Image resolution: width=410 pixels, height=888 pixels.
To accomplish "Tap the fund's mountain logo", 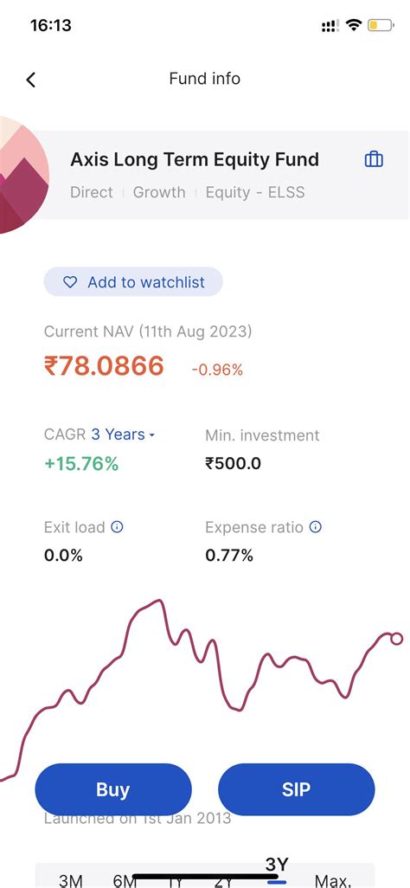I will [22, 175].
